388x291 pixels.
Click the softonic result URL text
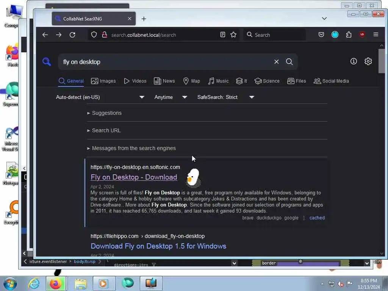click(135, 167)
